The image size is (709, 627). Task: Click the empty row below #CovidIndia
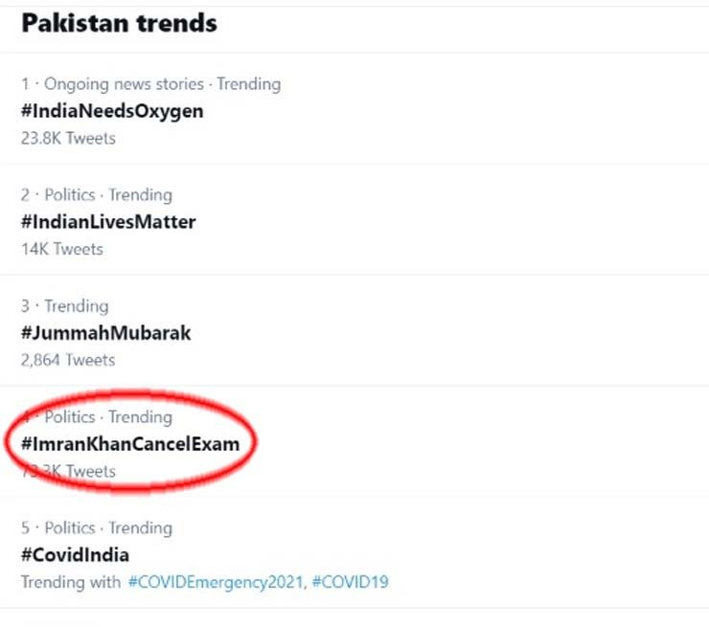pos(354,618)
